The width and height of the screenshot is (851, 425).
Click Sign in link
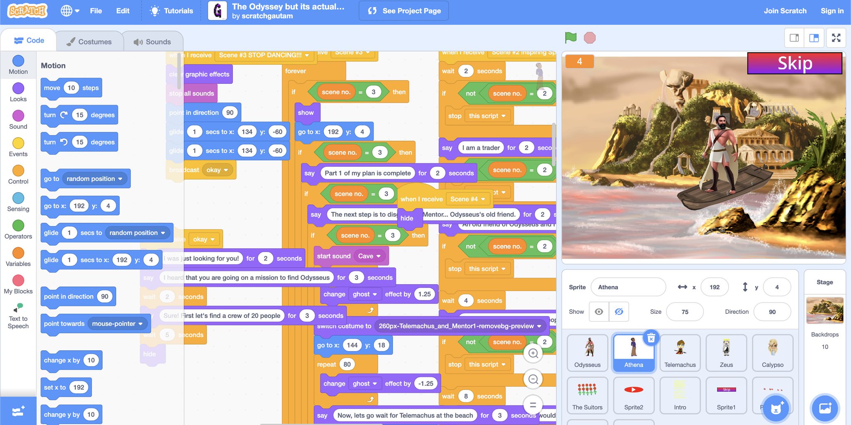click(832, 11)
